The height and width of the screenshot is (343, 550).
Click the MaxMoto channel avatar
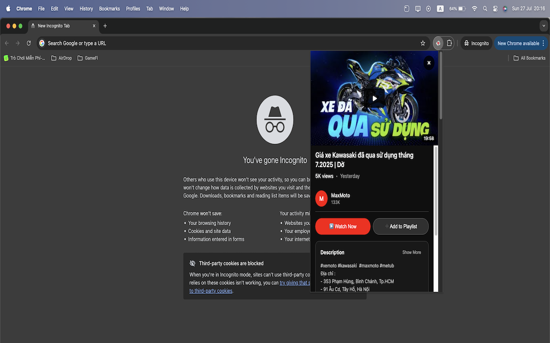[321, 199]
